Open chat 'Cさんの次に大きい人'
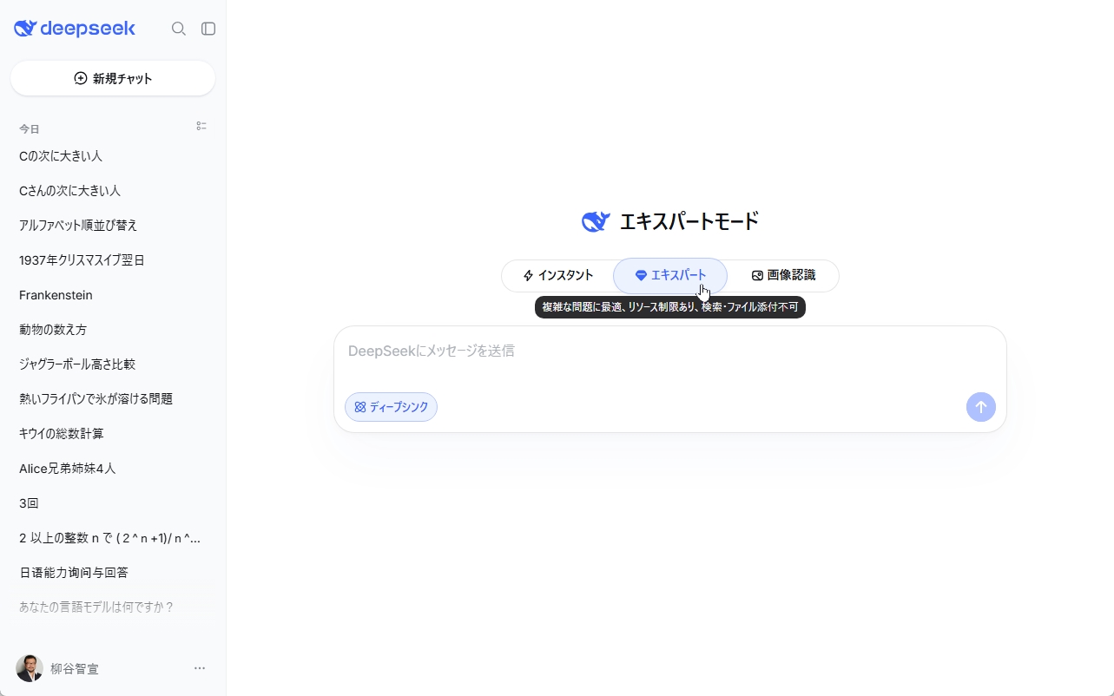 113,191
